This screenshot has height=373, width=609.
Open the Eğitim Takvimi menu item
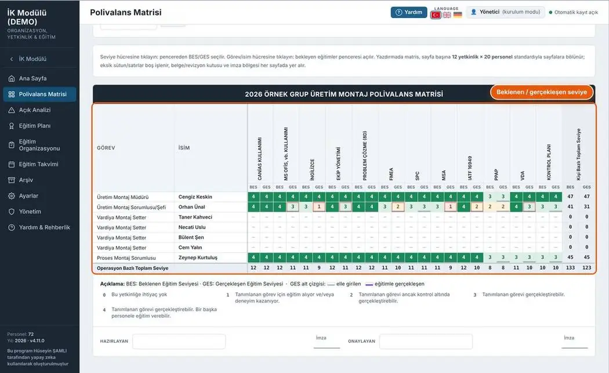click(38, 164)
